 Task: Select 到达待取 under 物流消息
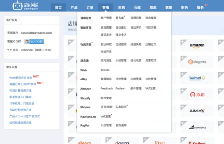(106, 44)
